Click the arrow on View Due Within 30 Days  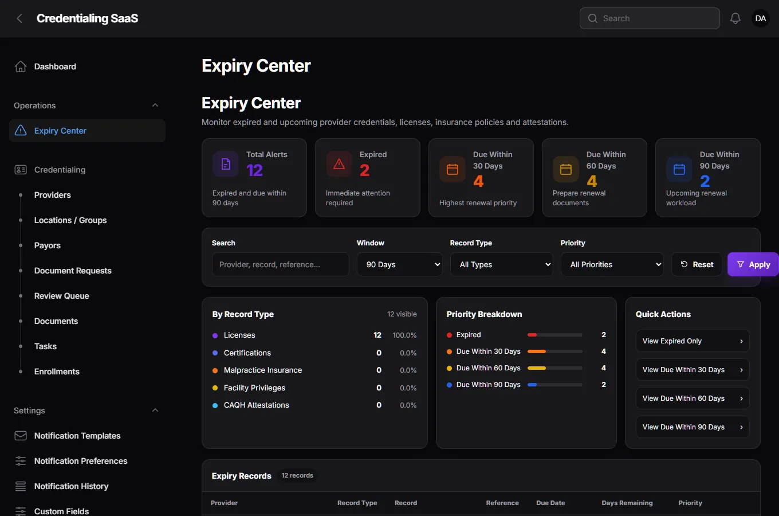click(x=741, y=370)
